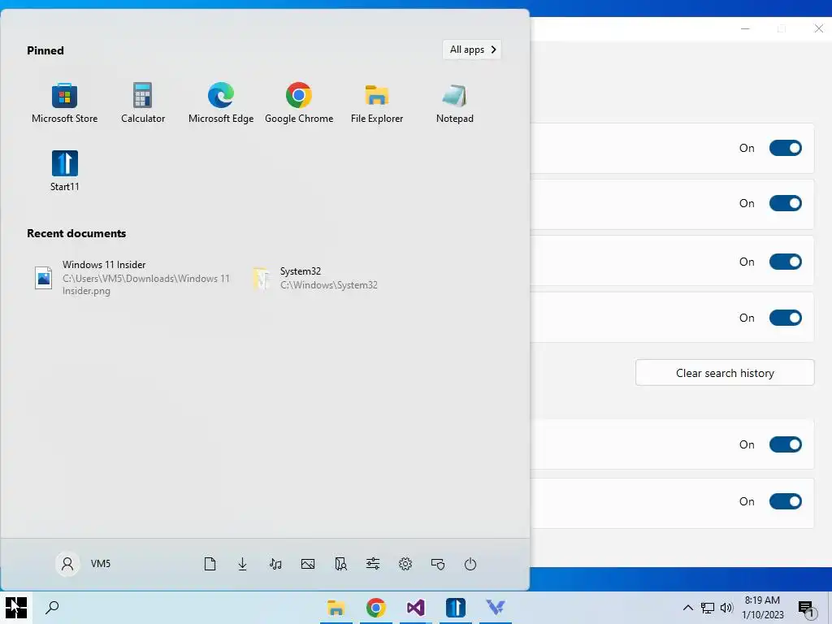Toggle the switch directly below Clear search history
832x624 pixels.
tap(786, 444)
